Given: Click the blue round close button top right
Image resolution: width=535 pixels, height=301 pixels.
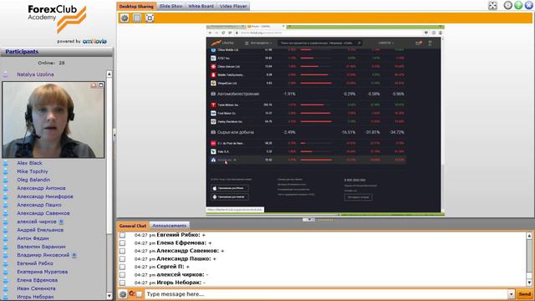Looking at the screenshot, I should pos(528,5).
